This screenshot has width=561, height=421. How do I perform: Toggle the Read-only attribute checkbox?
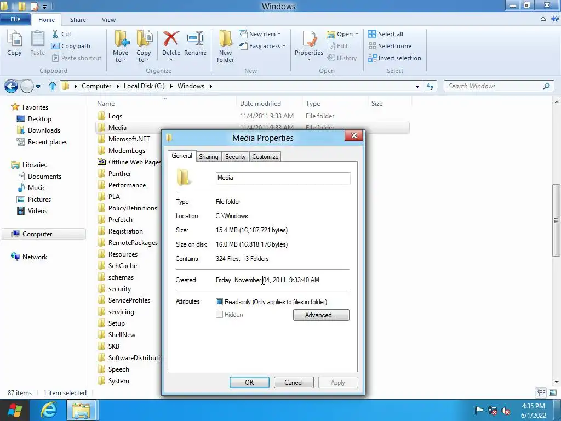point(219,302)
